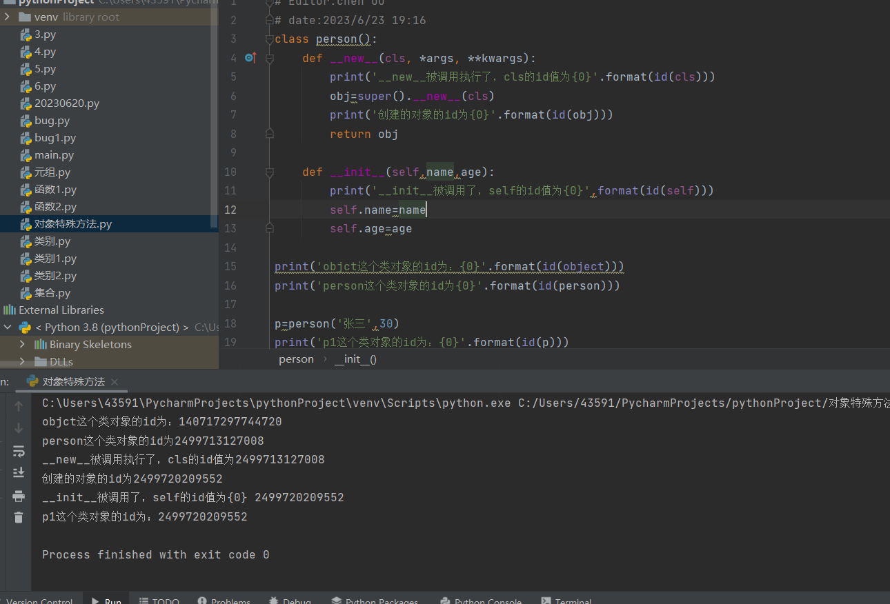This screenshot has width=890, height=604.
Task: Select 函数2.py in the project tree
Action: [55, 207]
